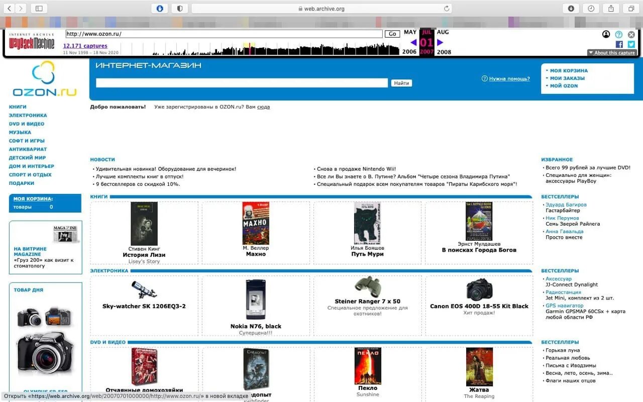The width and height of the screenshot is (643, 402).
Task: Open the Музыка category
Action: (x=20, y=133)
